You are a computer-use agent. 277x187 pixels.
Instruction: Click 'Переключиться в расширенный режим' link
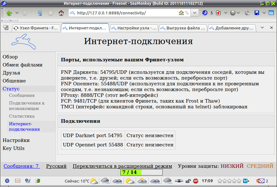coord(122,166)
